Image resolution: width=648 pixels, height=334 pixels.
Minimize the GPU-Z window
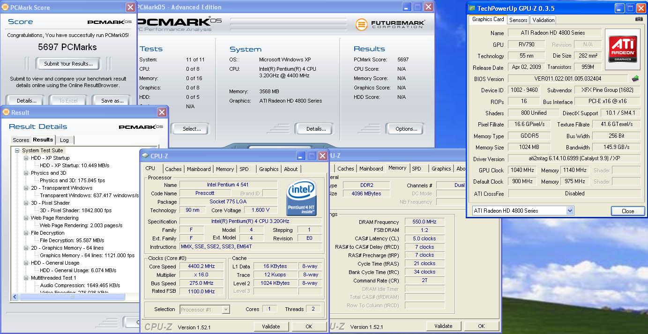619,8
